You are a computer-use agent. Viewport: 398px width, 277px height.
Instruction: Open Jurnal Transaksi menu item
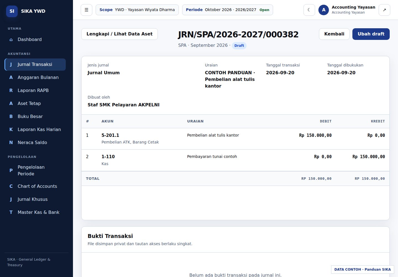(35, 65)
